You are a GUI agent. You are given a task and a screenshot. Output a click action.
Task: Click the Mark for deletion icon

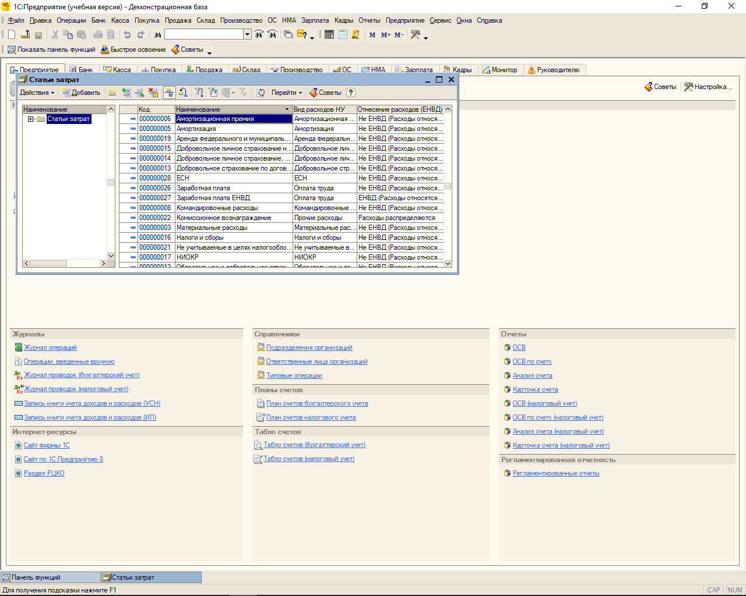153,93
